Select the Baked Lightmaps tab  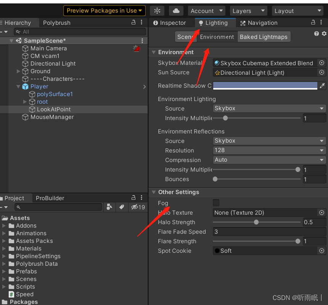(x=264, y=37)
